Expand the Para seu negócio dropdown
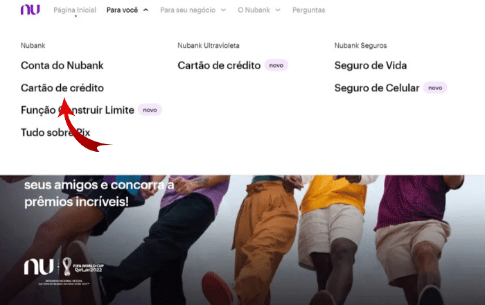485x305 pixels. pos(193,10)
